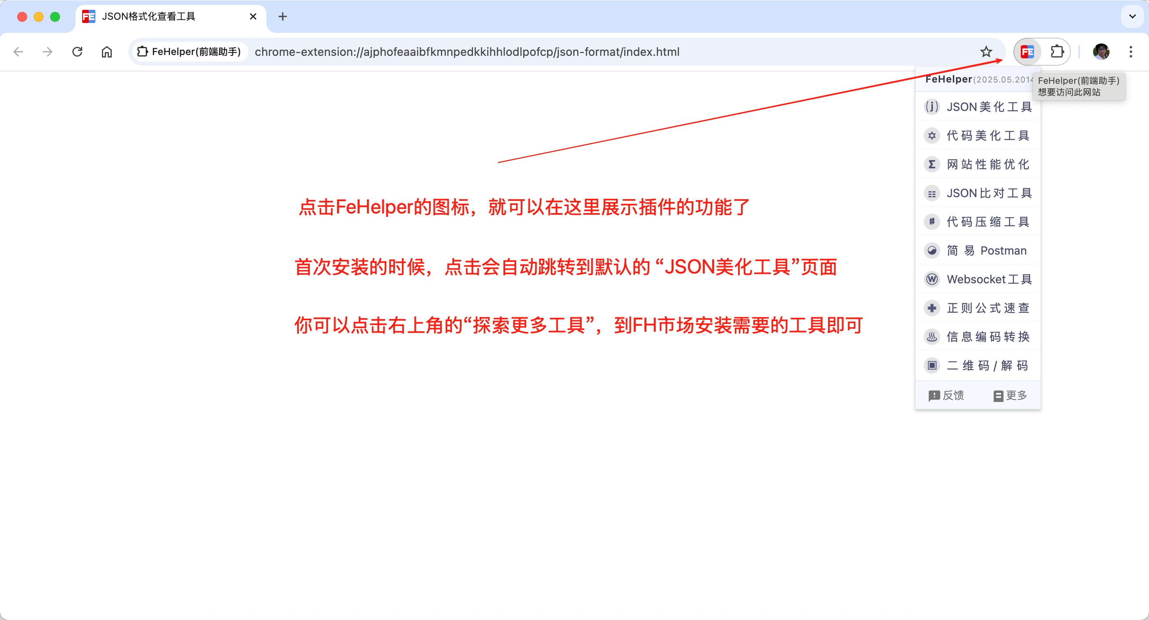The image size is (1149, 620).
Task: Open the Chrome three-dot menu
Action: [x=1130, y=52]
